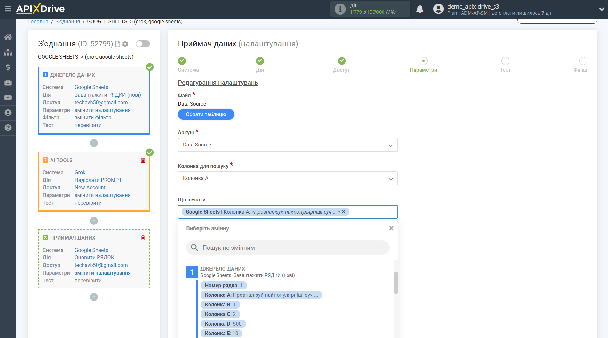Open the Редагування налаштувань link
Viewport: 608px width, 338px height.
[x=218, y=83]
